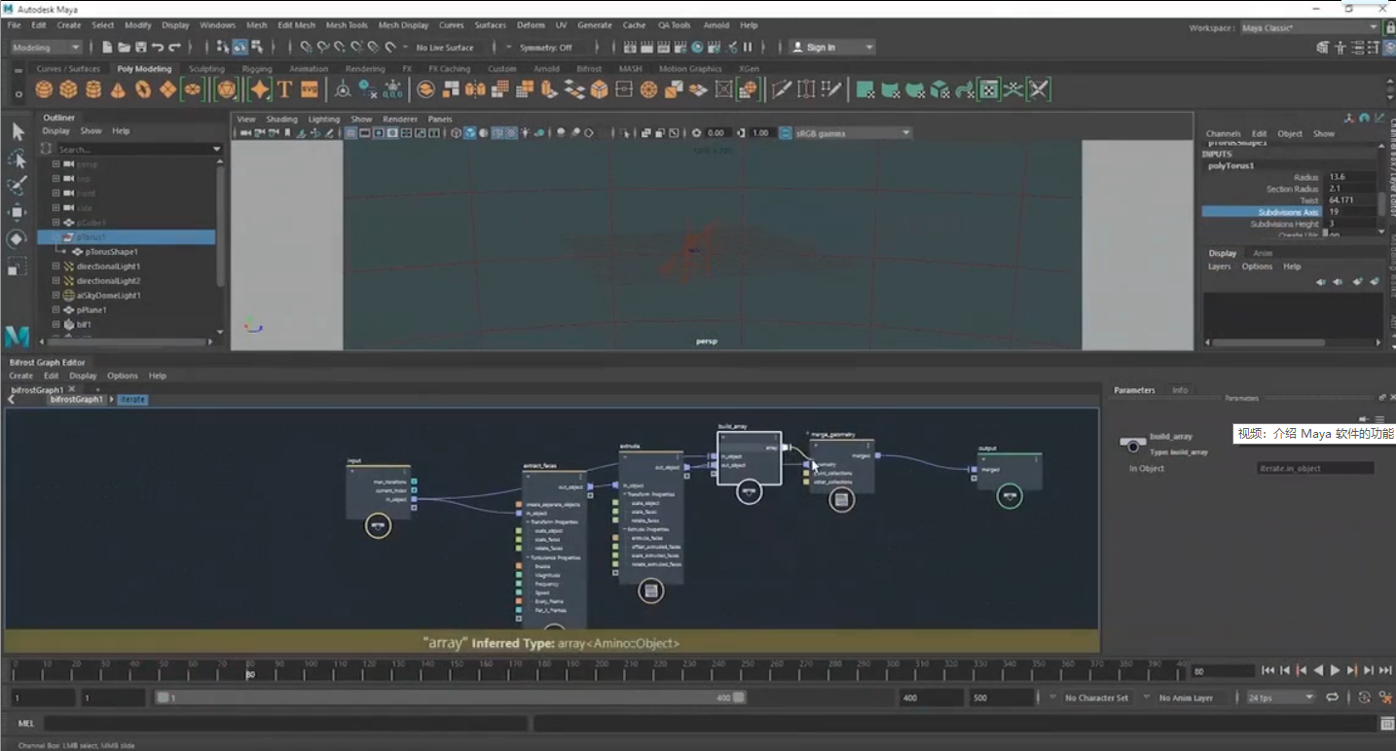Create a polygon sphere from shelf

[x=44, y=90]
